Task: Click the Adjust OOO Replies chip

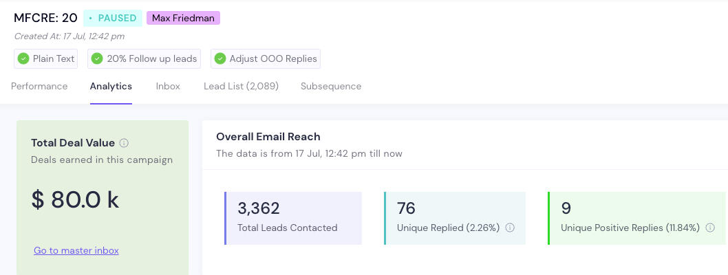Action: [266, 58]
